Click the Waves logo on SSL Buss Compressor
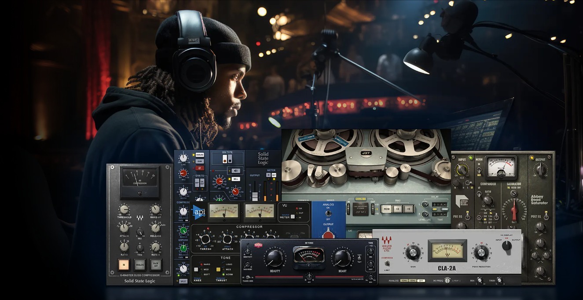 point(140,217)
